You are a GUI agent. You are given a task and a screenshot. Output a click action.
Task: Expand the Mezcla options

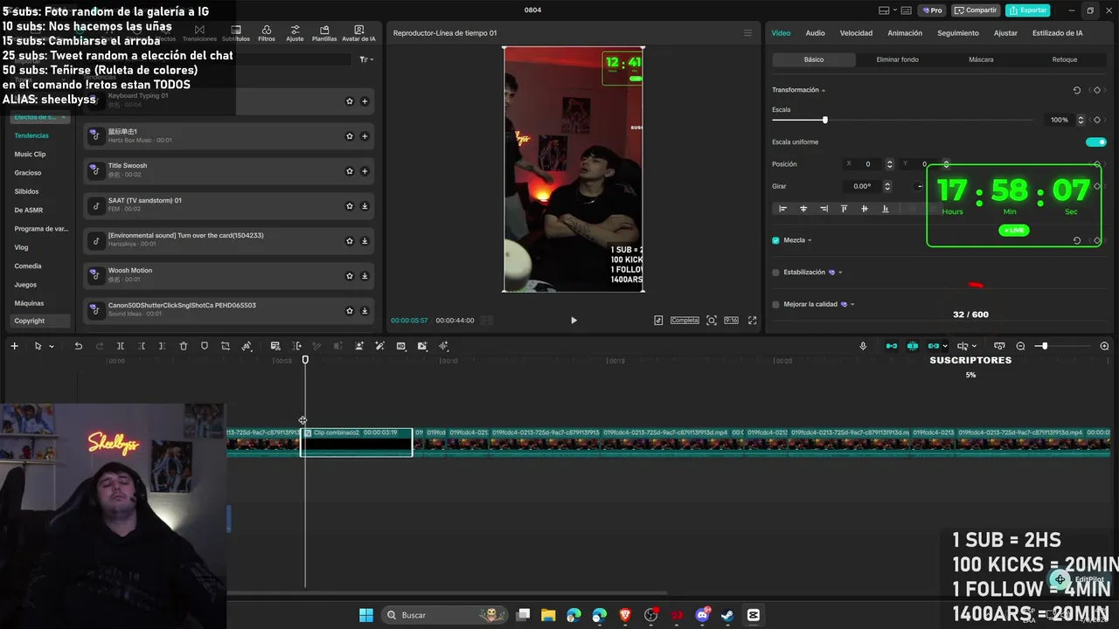810,240
